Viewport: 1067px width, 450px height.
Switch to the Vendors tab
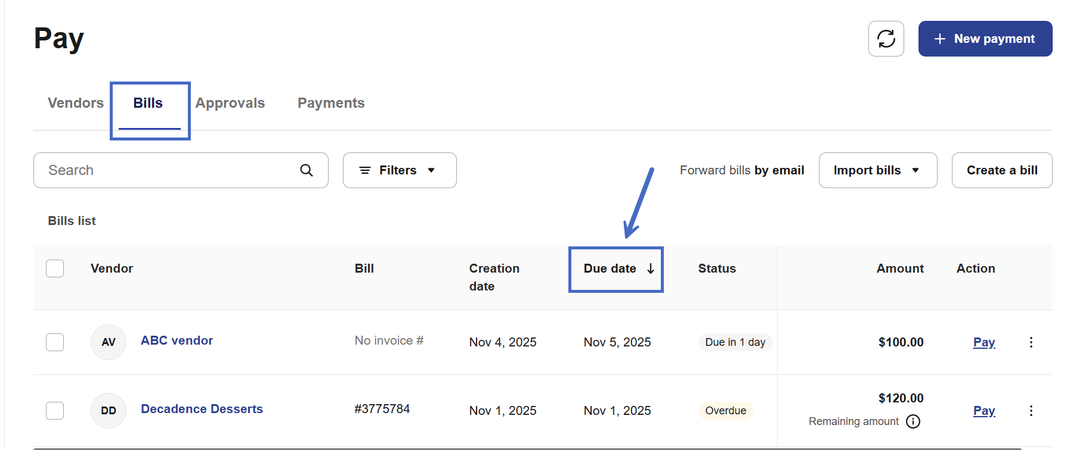(76, 103)
